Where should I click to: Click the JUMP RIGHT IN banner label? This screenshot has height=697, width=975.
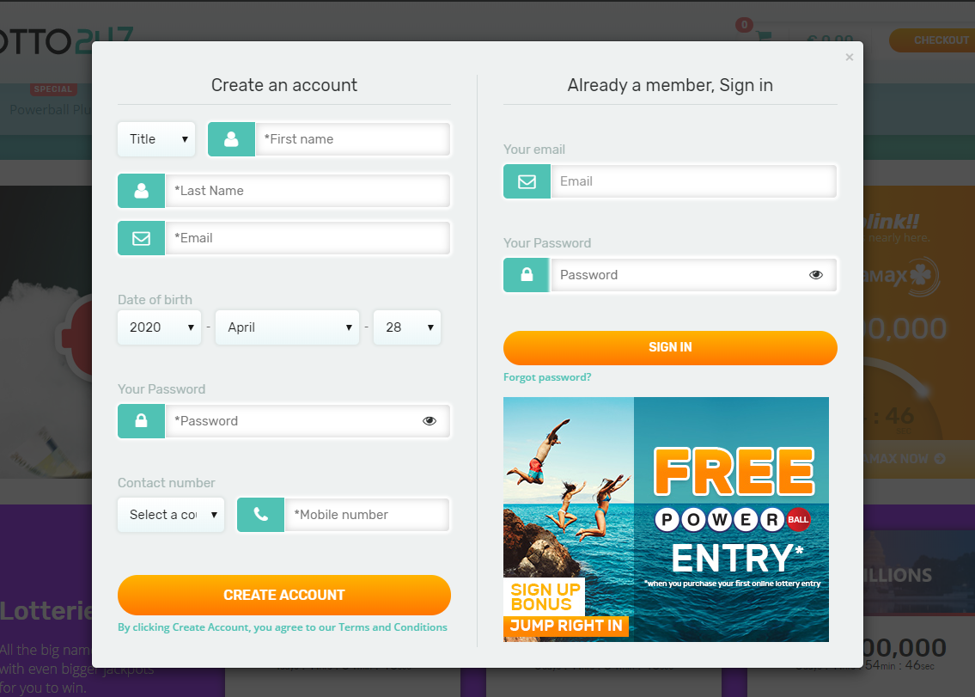pyautogui.click(x=566, y=626)
